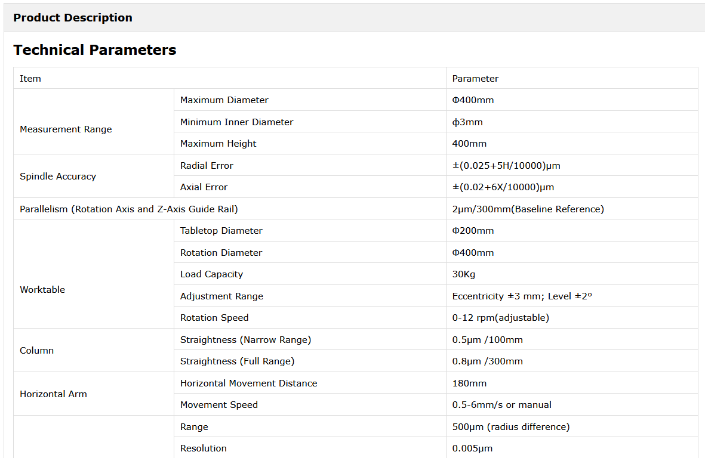The image size is (705, 458).
Task: Click the Maximum Diameter Φ400mm value
Action: pos(473,100)
